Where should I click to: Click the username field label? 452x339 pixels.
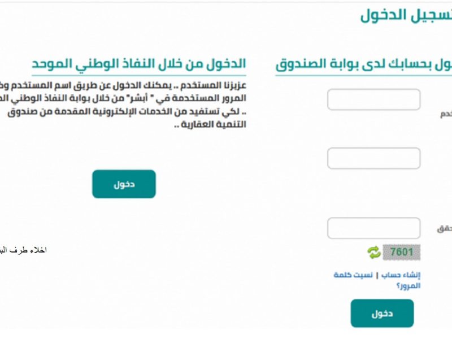446,114
